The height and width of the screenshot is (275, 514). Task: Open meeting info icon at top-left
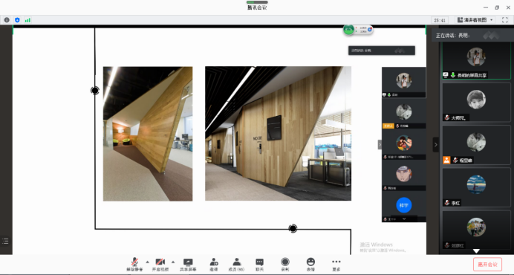(x=7, y=20)
